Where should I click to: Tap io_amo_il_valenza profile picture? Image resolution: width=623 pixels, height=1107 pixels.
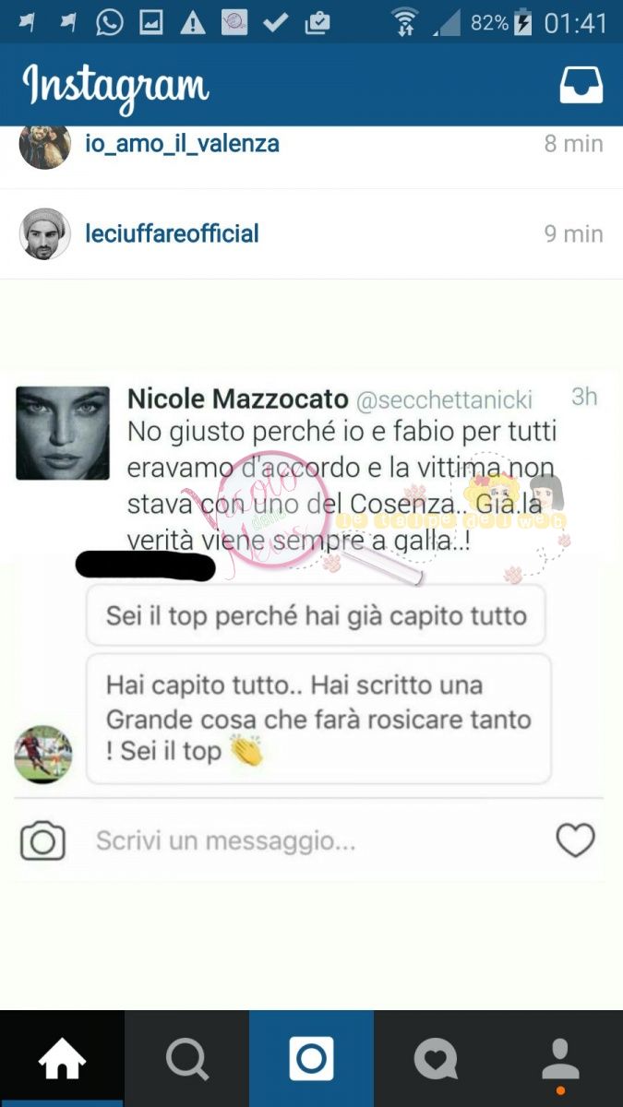pos(44,146)
